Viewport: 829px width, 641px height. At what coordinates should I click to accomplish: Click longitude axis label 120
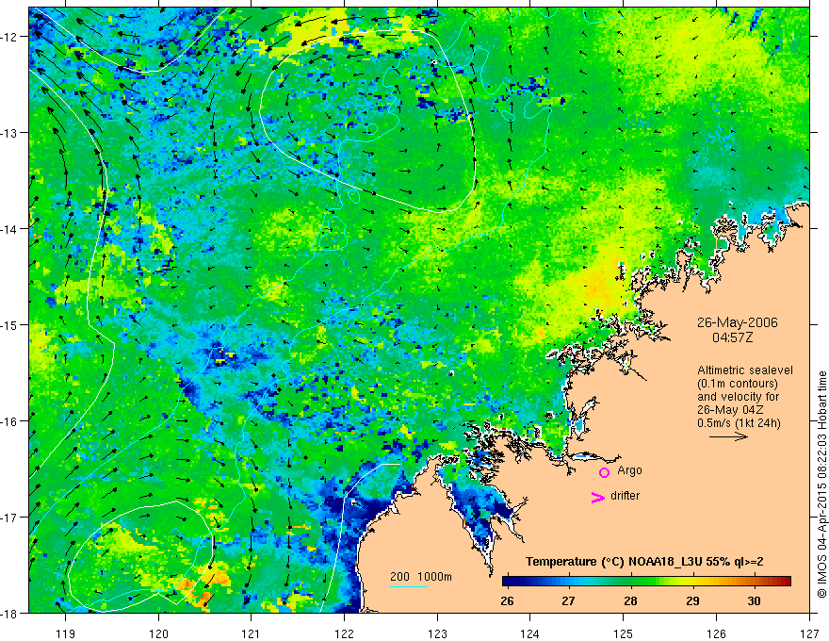coord(158,633)
